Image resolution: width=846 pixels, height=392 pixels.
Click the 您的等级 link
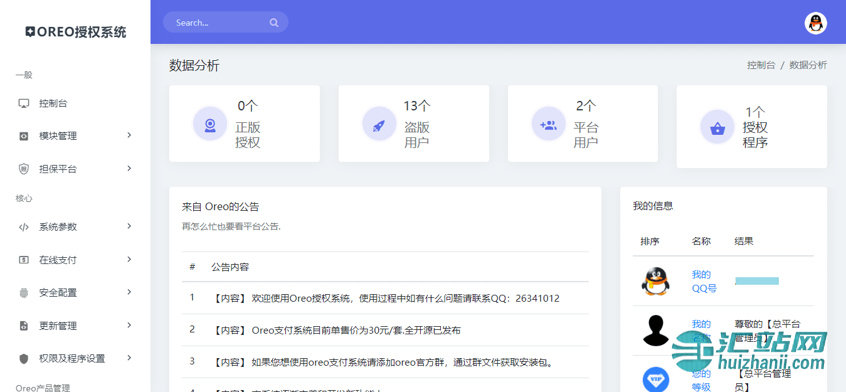701,380
